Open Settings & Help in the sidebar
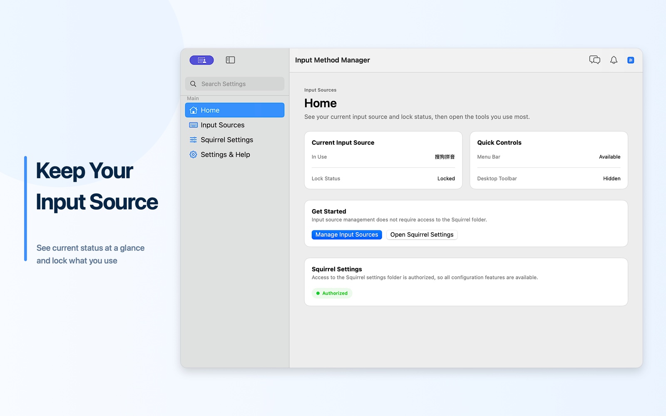This screenshot has height=416, width=666. (235, 154)
